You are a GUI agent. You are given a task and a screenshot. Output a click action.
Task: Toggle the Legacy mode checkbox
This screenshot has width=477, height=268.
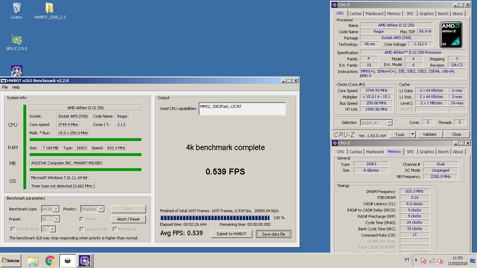pos(82,229)
